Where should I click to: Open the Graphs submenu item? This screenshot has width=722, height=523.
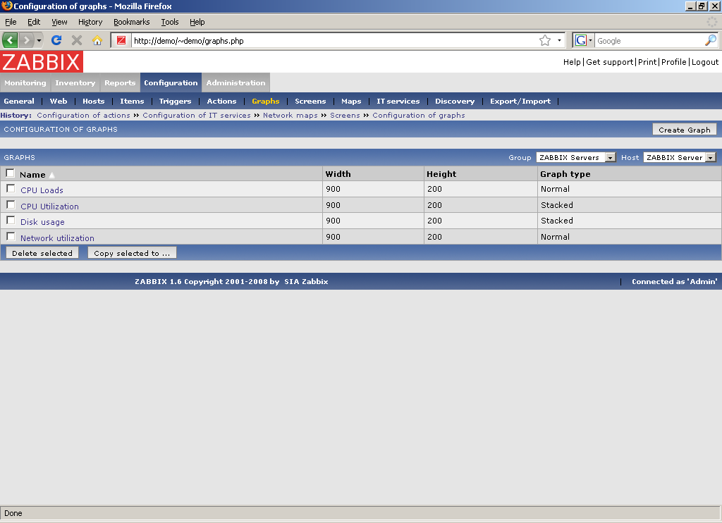[x=266, y=101]
